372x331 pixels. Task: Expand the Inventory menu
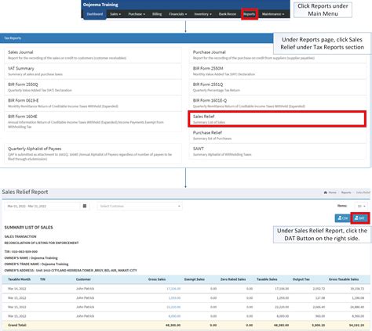pos(202,14)
